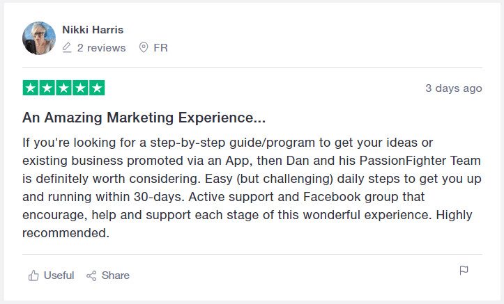This screenshot has width=504, height=304.
Task: Click the "recommended." closing word of review
Action: [x=66, y=233]
